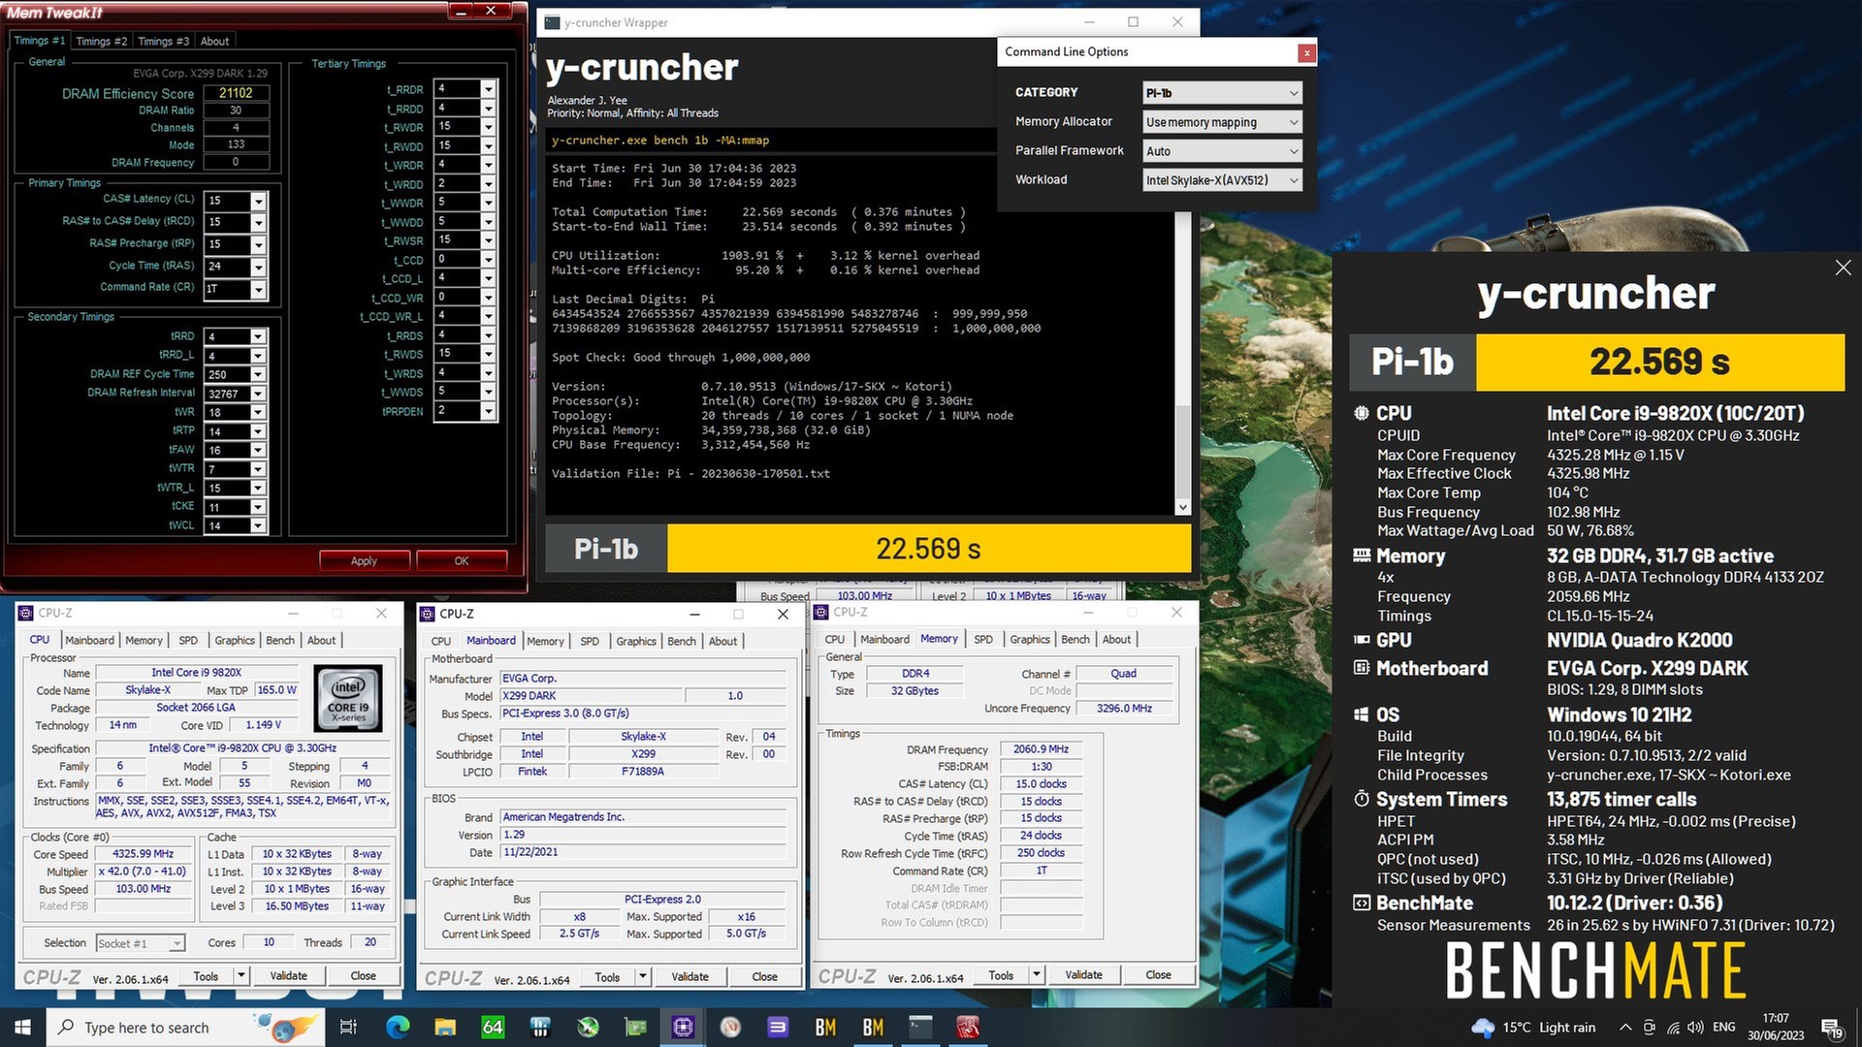This screenshot has width=1862, height=1047.
Task: Open the Memory Allocator dropdown
Action: tap(1222, 122)
